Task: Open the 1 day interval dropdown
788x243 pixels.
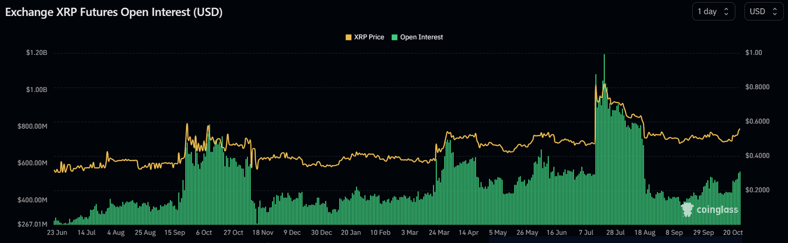Action: pos(713,11)
